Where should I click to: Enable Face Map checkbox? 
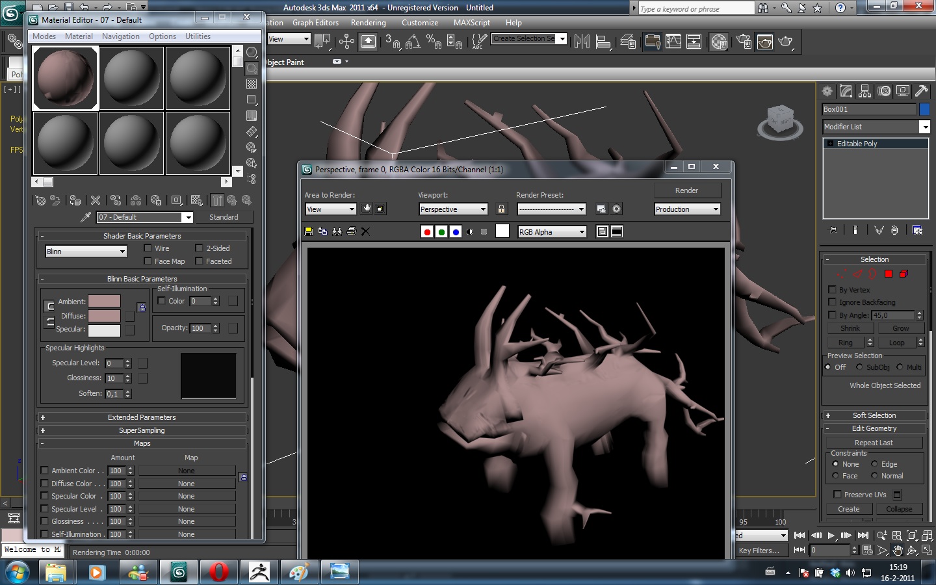coord(148,261)
